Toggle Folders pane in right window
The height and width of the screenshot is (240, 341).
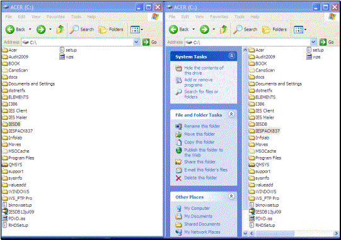tap(274, 30)
